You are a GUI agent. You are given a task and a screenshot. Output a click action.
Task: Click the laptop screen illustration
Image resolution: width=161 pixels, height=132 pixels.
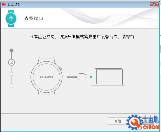tap(109, 77)
